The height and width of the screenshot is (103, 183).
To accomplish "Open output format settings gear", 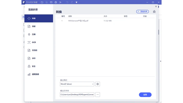I will pyautogui.click(x=98, y=84).
